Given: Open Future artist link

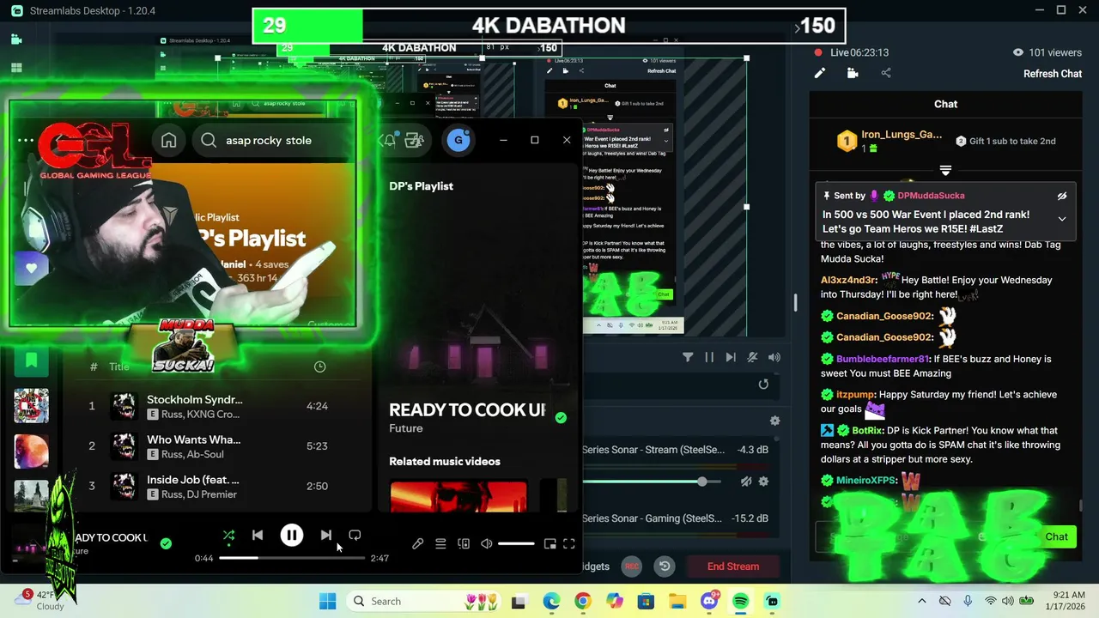Looking at the screenshot, I should coord(405,428).
